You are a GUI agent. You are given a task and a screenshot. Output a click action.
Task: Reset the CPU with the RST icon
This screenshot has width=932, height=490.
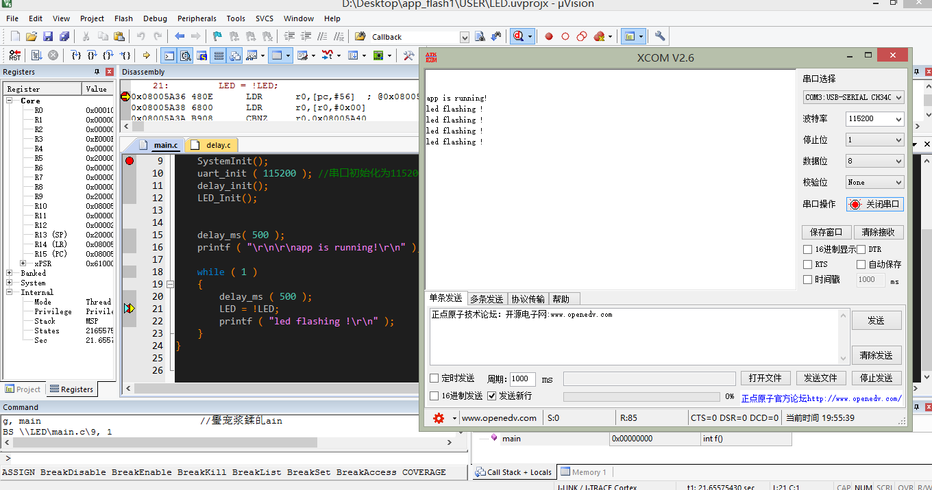pos(14,55)
